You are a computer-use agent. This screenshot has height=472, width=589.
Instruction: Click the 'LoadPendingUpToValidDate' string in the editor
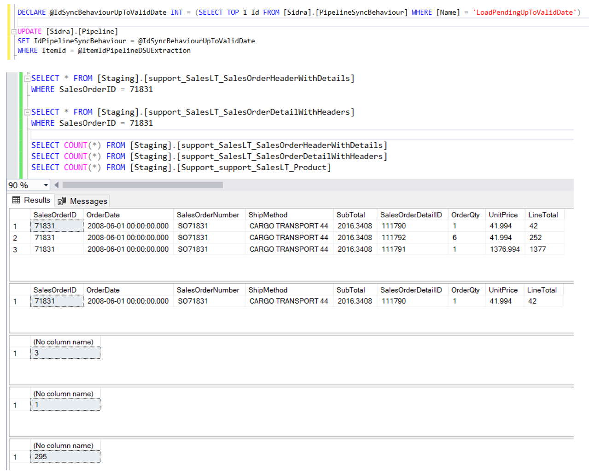524,12
